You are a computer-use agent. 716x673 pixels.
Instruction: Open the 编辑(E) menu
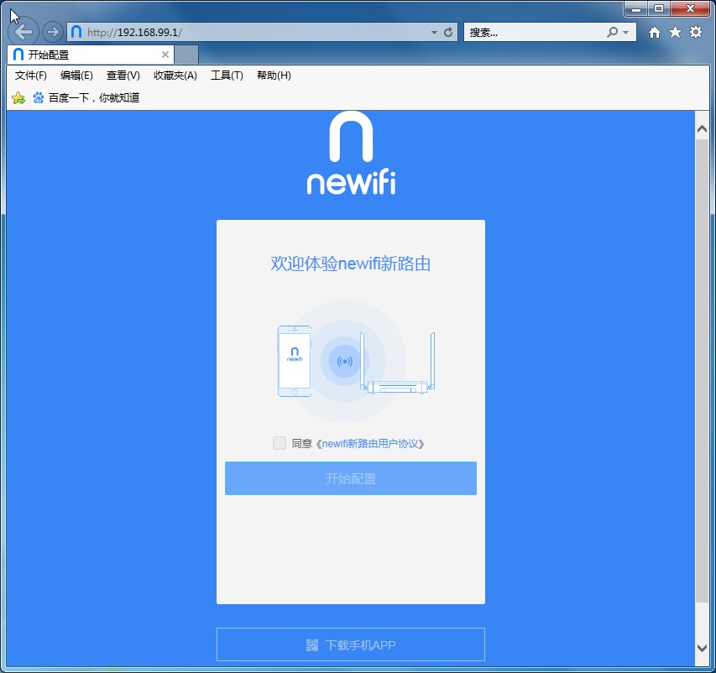[76, 76]
